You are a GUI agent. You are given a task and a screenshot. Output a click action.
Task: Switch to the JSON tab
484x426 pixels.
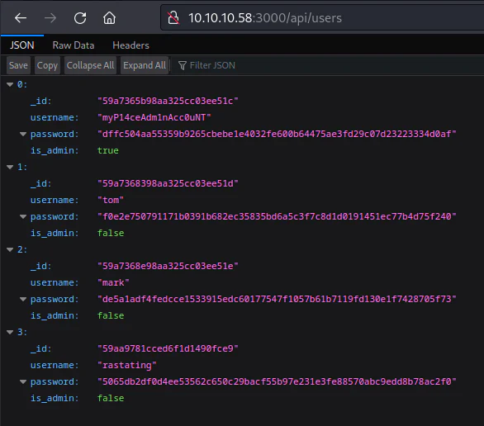[22, 45]
